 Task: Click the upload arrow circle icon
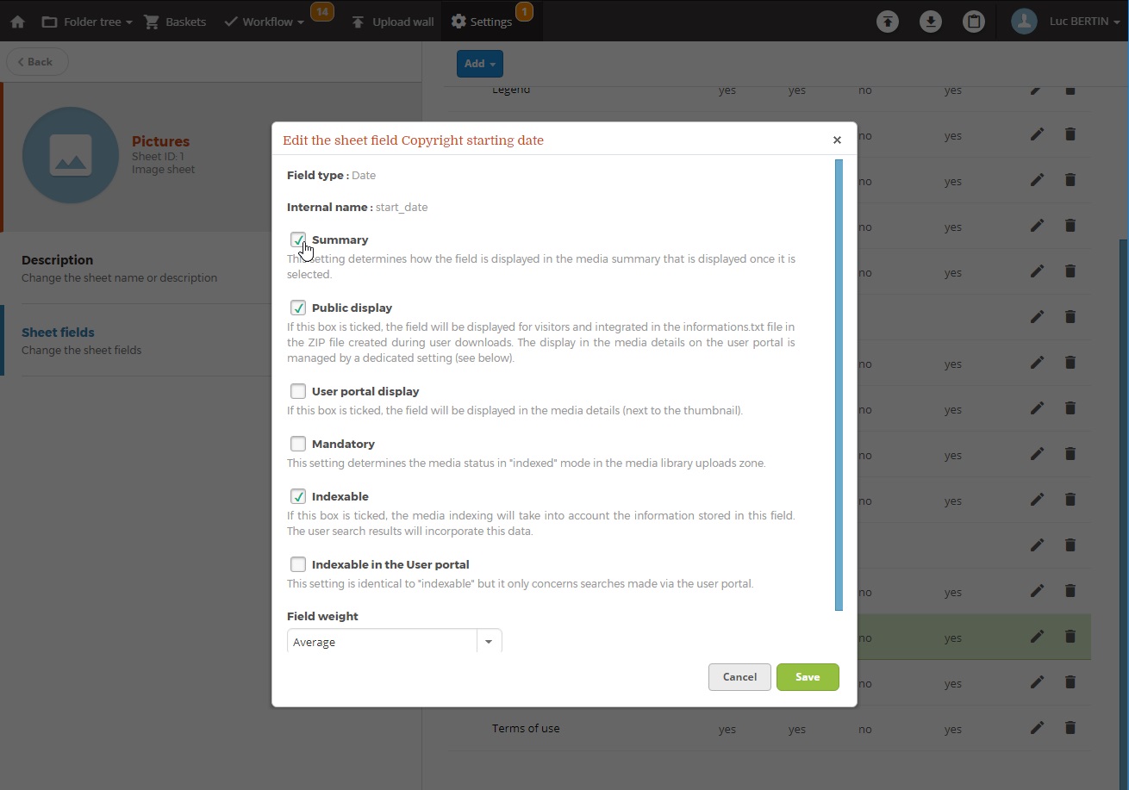tap(888, 22)
